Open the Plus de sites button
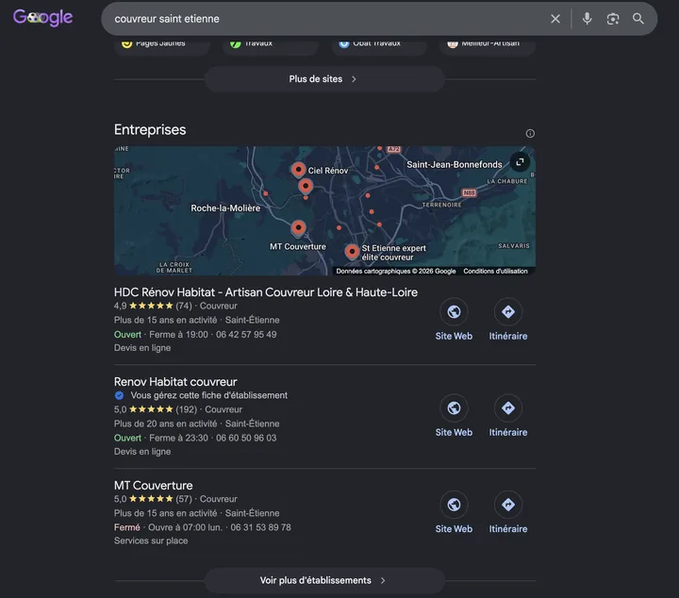This screenshot has width=679, height=598. (324, 79)
